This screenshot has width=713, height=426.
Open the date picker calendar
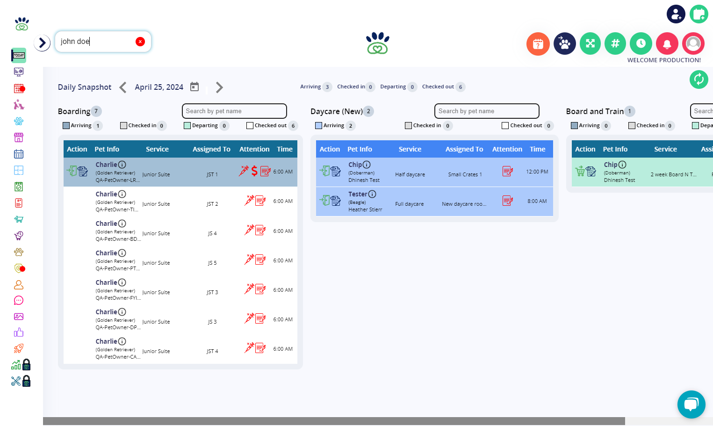pos(194,87)
